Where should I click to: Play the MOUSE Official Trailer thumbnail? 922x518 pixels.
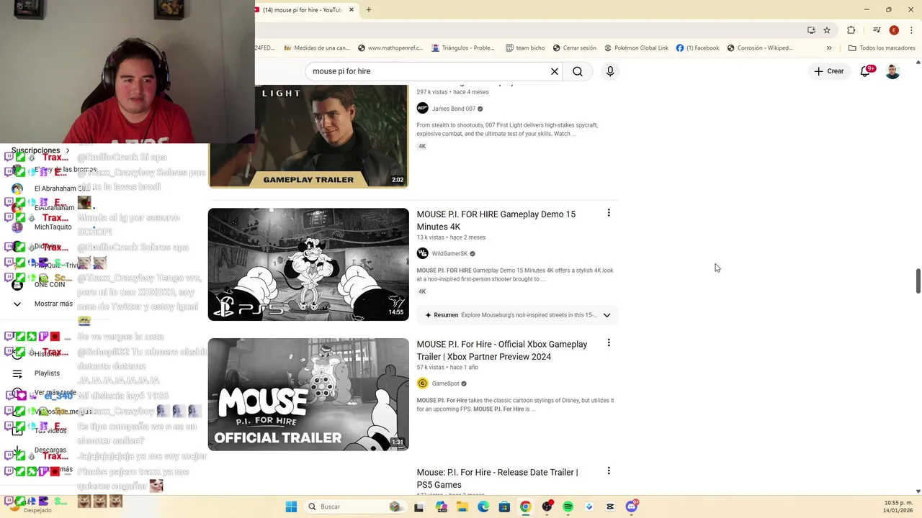click(x=308, y=395)
